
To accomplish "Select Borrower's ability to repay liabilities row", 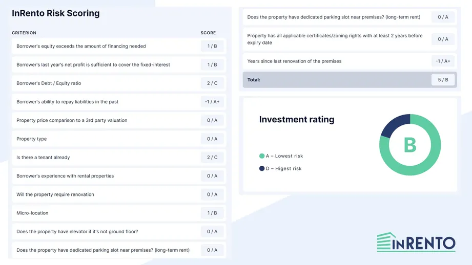I will pyautogui.click(x=119, y=102).
